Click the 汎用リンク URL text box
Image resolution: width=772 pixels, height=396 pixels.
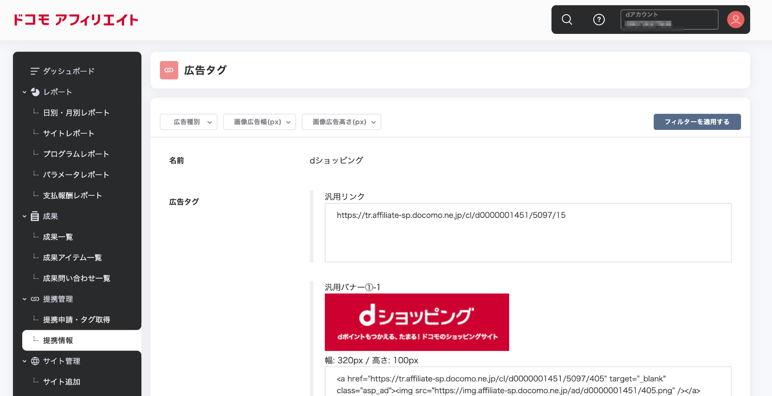528,233
